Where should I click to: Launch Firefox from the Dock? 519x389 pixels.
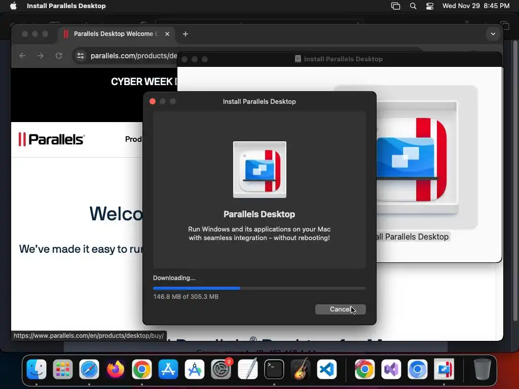point(115,369)
